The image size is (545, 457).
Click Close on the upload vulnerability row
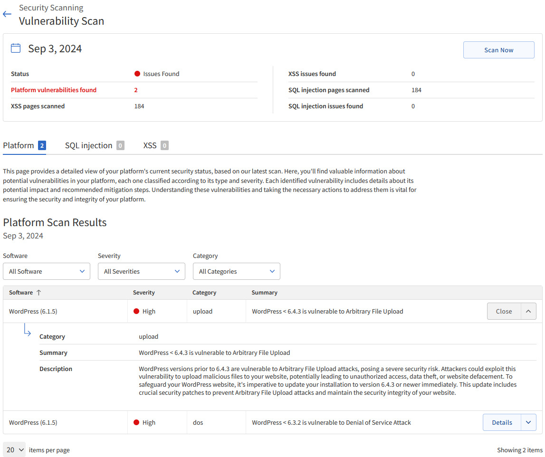coord(504,312)
